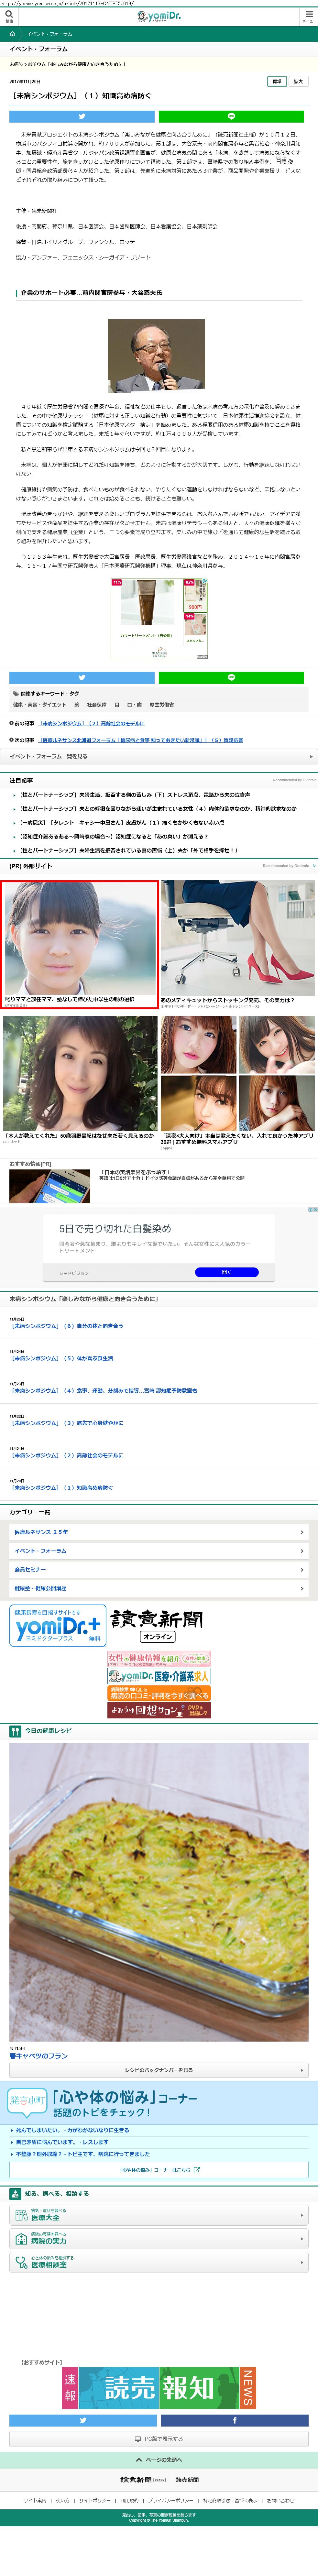This screenshot has height=2576, width=318.
Task: Click the Twitter share button in footer
Action: click(83, 2420)
